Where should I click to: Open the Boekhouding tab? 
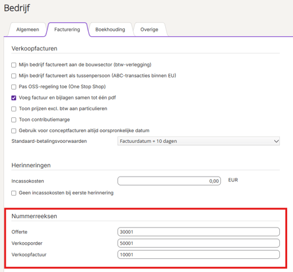pyautogui.click(x=110, y=30)
